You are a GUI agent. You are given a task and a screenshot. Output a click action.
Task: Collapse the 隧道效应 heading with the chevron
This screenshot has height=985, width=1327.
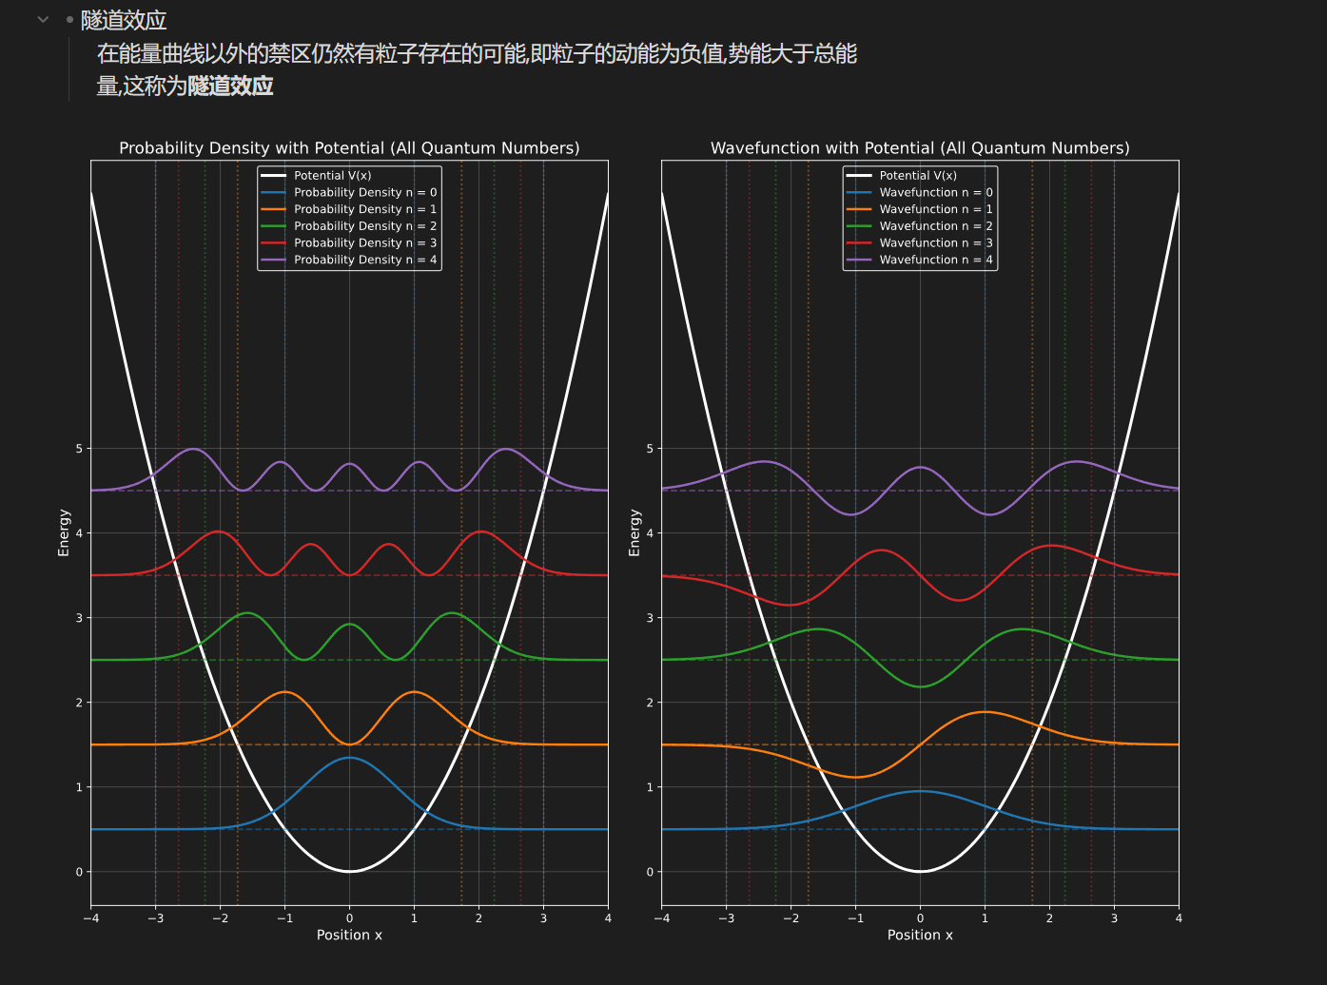coord(43,19)
